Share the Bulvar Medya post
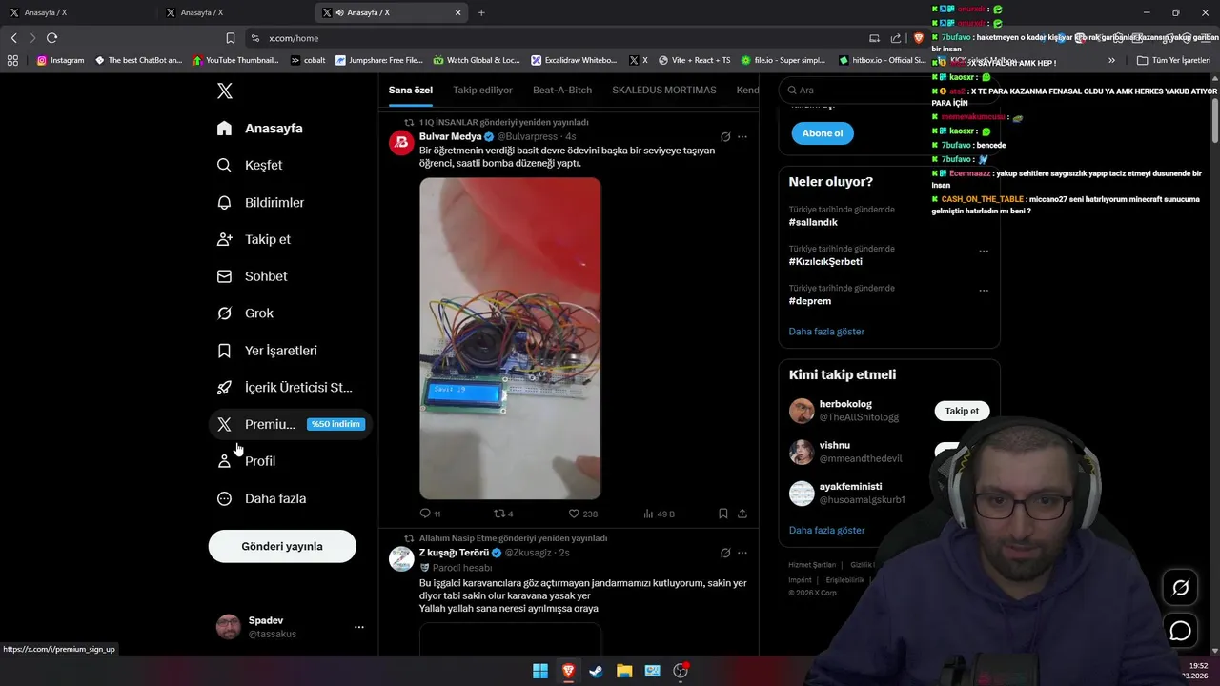Viewport: 1220px width, 686px height. coord(742,514)
